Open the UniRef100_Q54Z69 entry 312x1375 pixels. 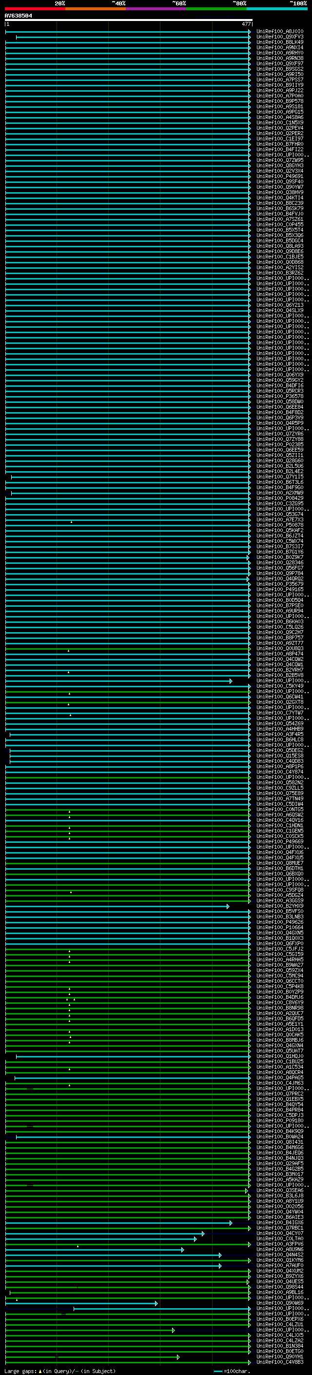pos(280,723)
